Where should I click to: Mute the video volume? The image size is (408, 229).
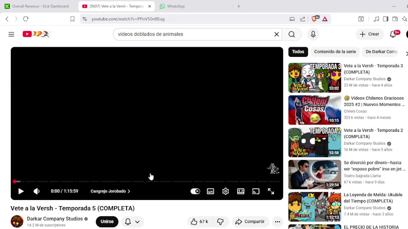[x=37, y=191]
